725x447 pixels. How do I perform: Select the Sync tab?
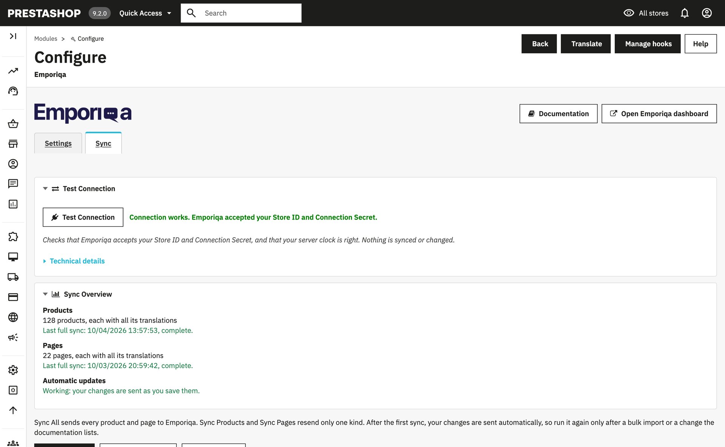[x=103, y=143]
